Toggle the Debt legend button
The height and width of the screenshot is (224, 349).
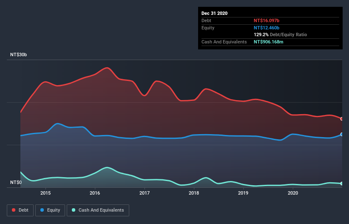(20, 210)
